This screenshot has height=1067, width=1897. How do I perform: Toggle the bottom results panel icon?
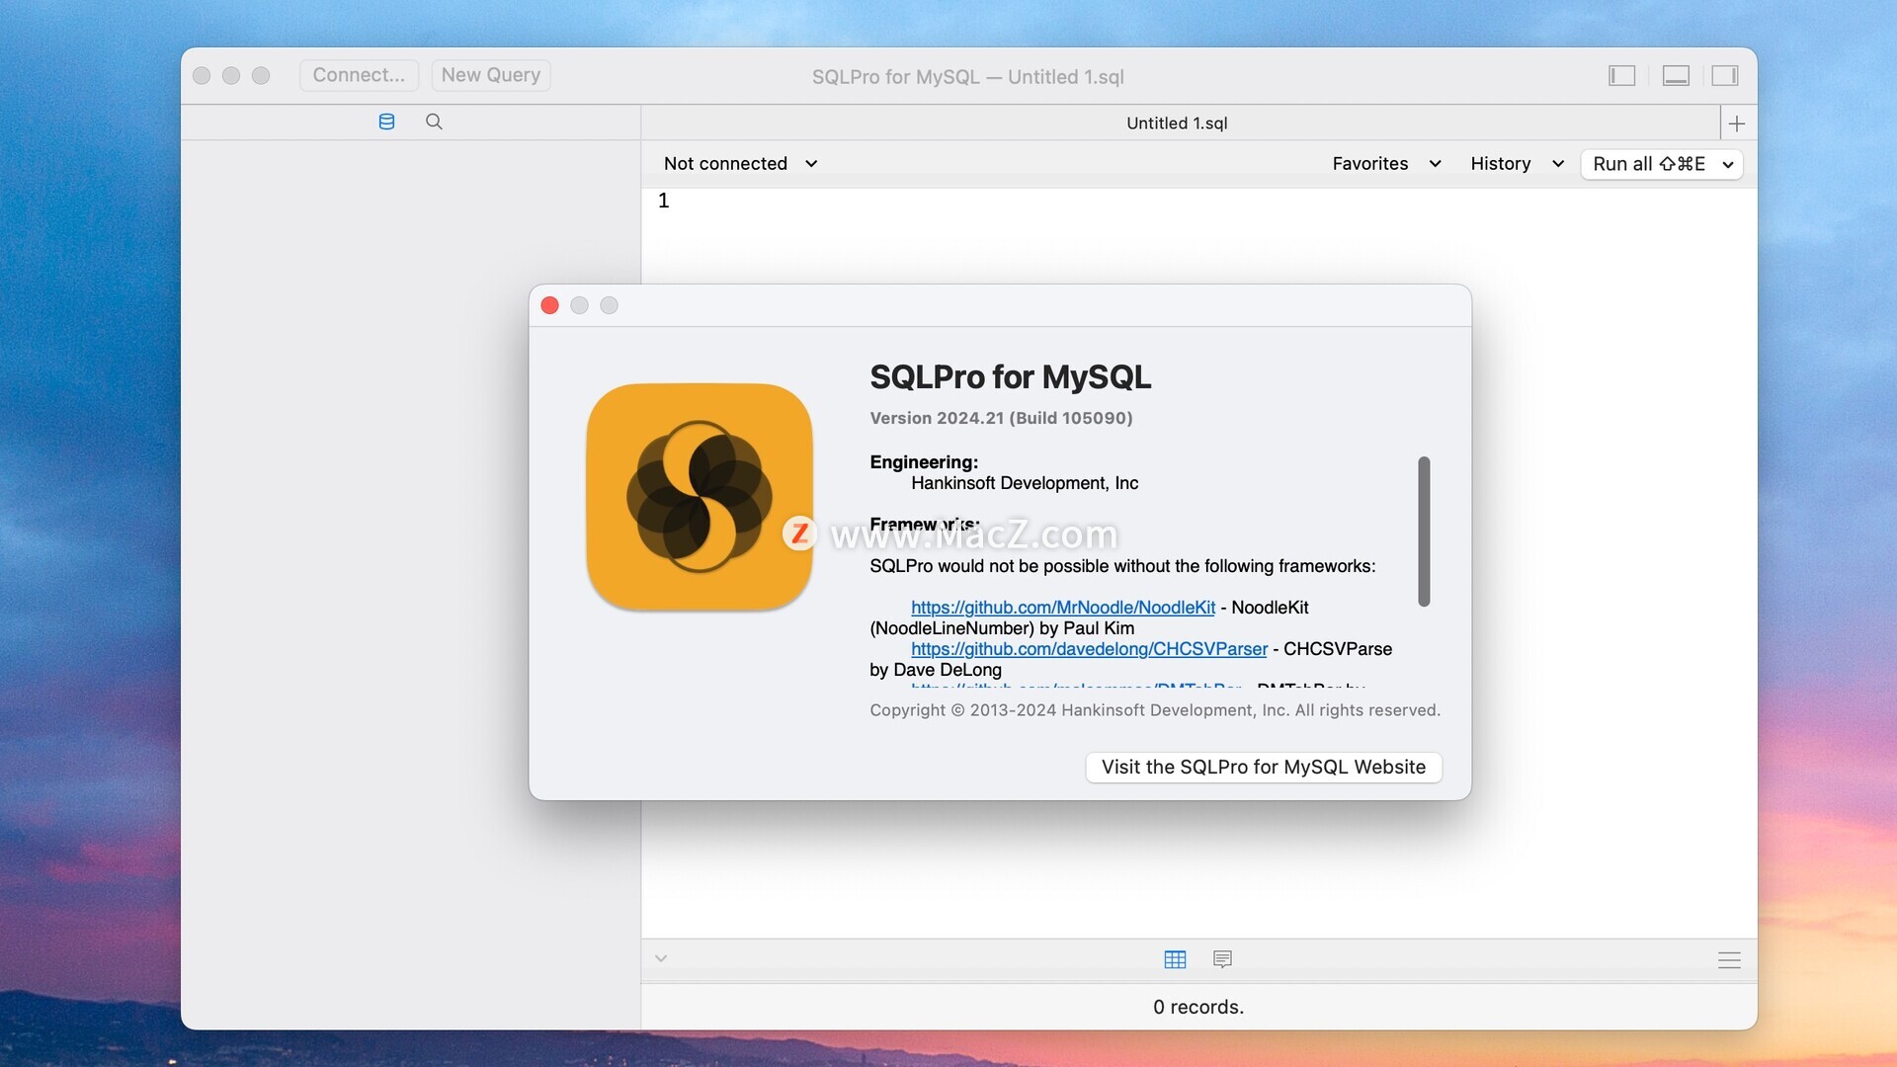pos(1676,76)
